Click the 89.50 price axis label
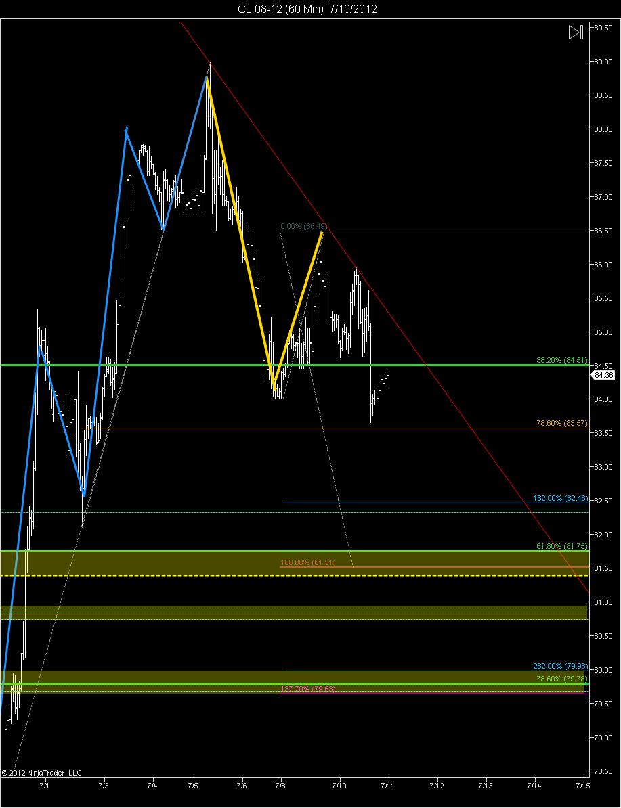Viewport: 621px width, 808px height. pyautogui.click(x=603, y=28)
